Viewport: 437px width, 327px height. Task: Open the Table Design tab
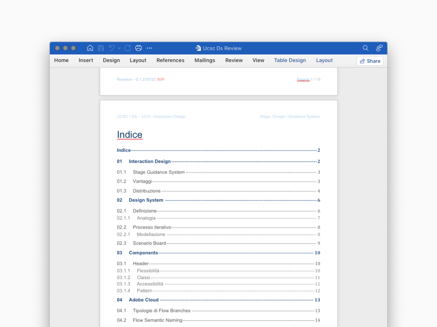[x=290, y=60]
